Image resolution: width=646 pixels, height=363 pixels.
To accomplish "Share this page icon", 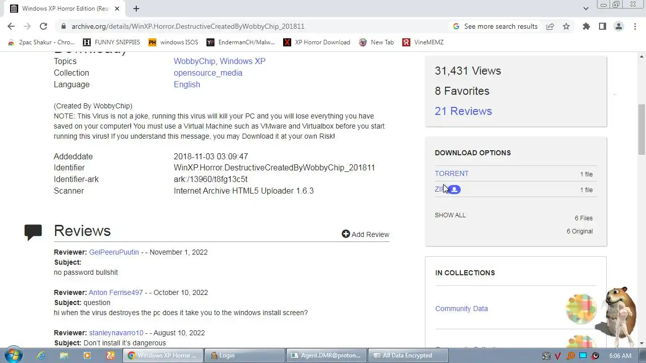I will pyautogui.click(x=550, y=26).
